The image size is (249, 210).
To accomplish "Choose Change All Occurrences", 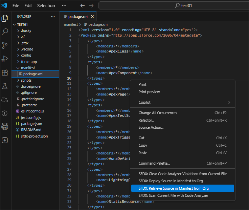I will 183,113.
